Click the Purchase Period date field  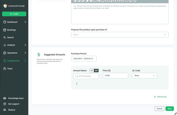click(x=84, y=59)
